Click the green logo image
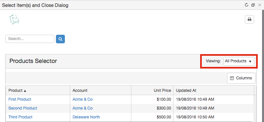Image resolution: width=264 pixels, height=122 pixels. pyautogui.click(x=14, y=19)
